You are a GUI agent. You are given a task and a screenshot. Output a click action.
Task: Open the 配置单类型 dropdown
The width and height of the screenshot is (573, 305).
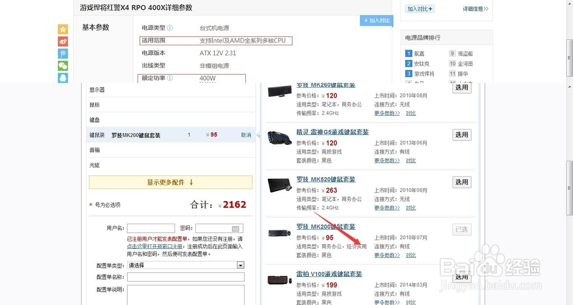click(x=186, y=265)
